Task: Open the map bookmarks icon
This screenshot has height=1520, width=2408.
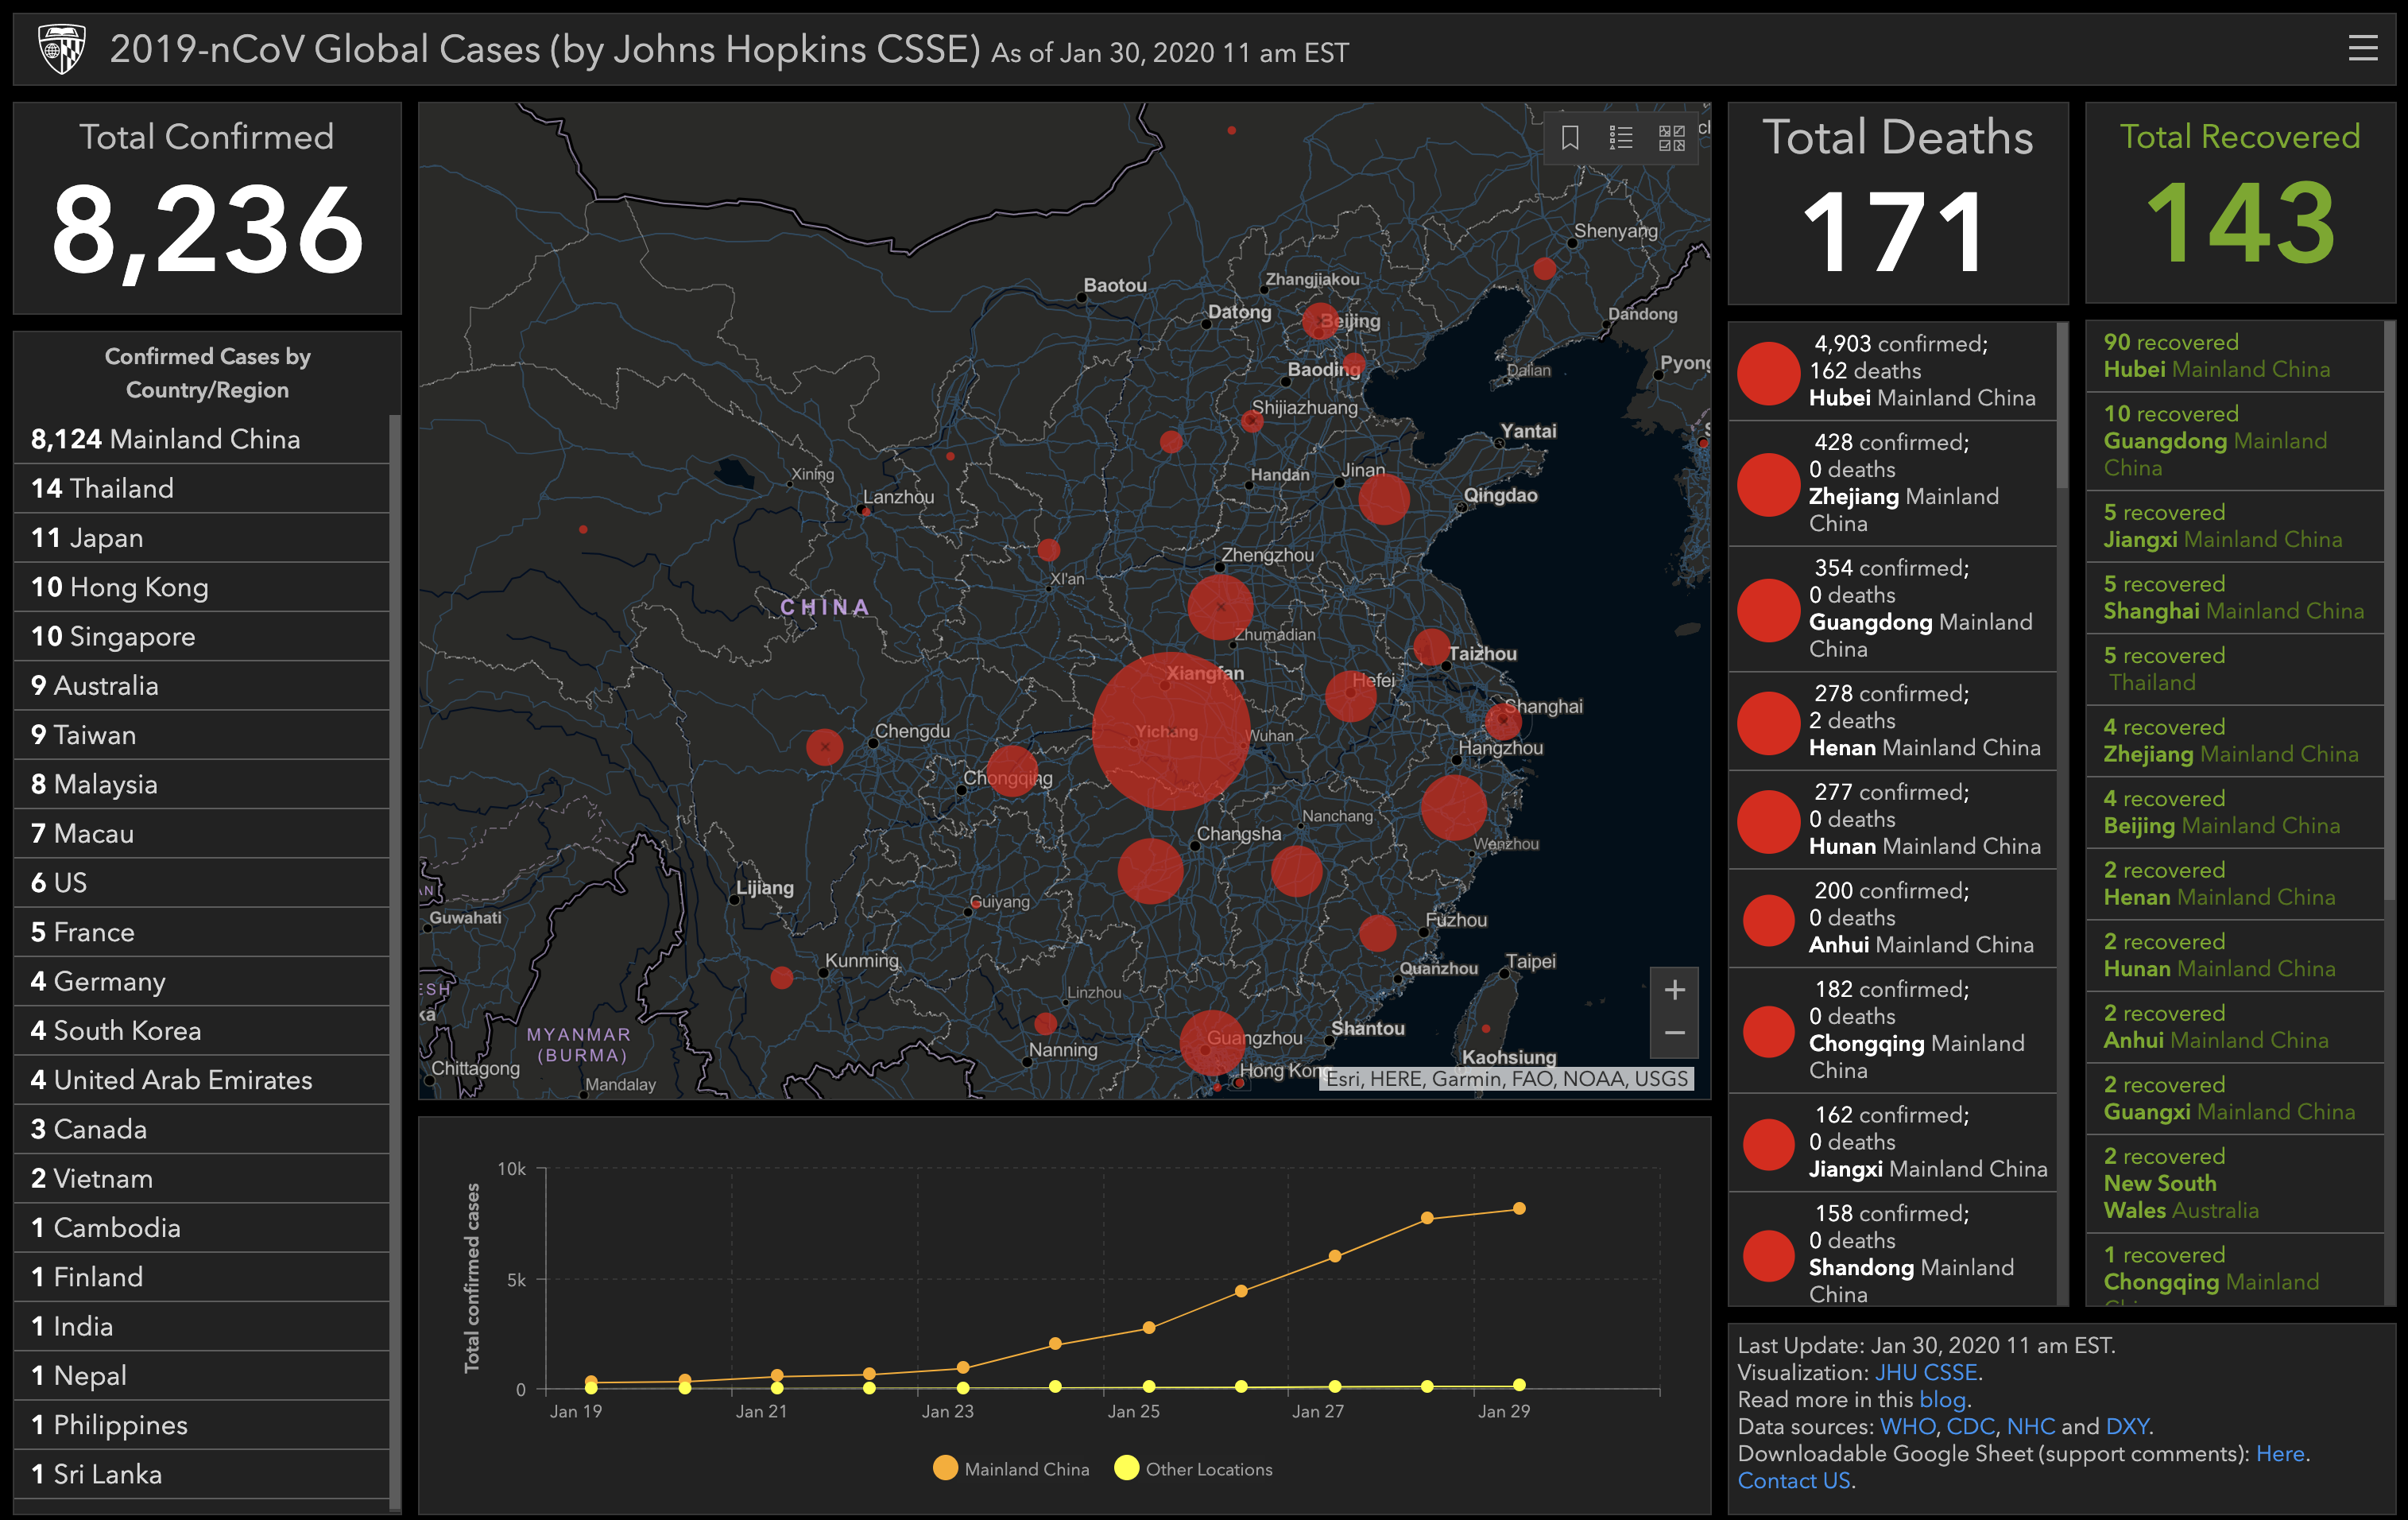Action: coord(1570,138)
